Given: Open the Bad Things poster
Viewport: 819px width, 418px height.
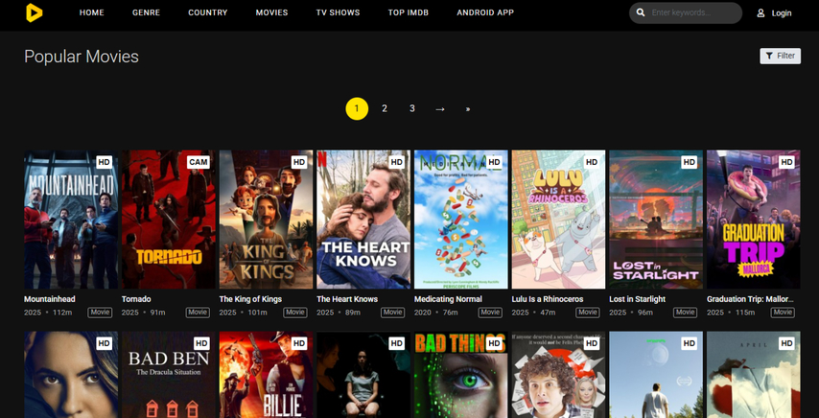Looking at the screenshot, I should pyautogui.click(x=461, y=375).
